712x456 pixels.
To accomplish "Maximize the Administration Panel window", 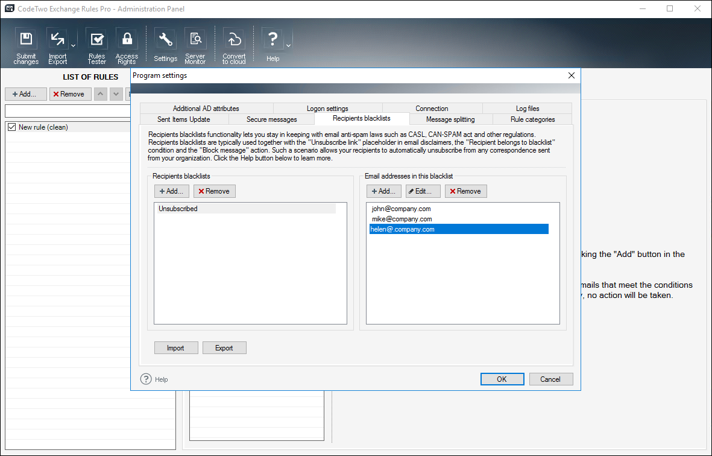I will [670, 8].
